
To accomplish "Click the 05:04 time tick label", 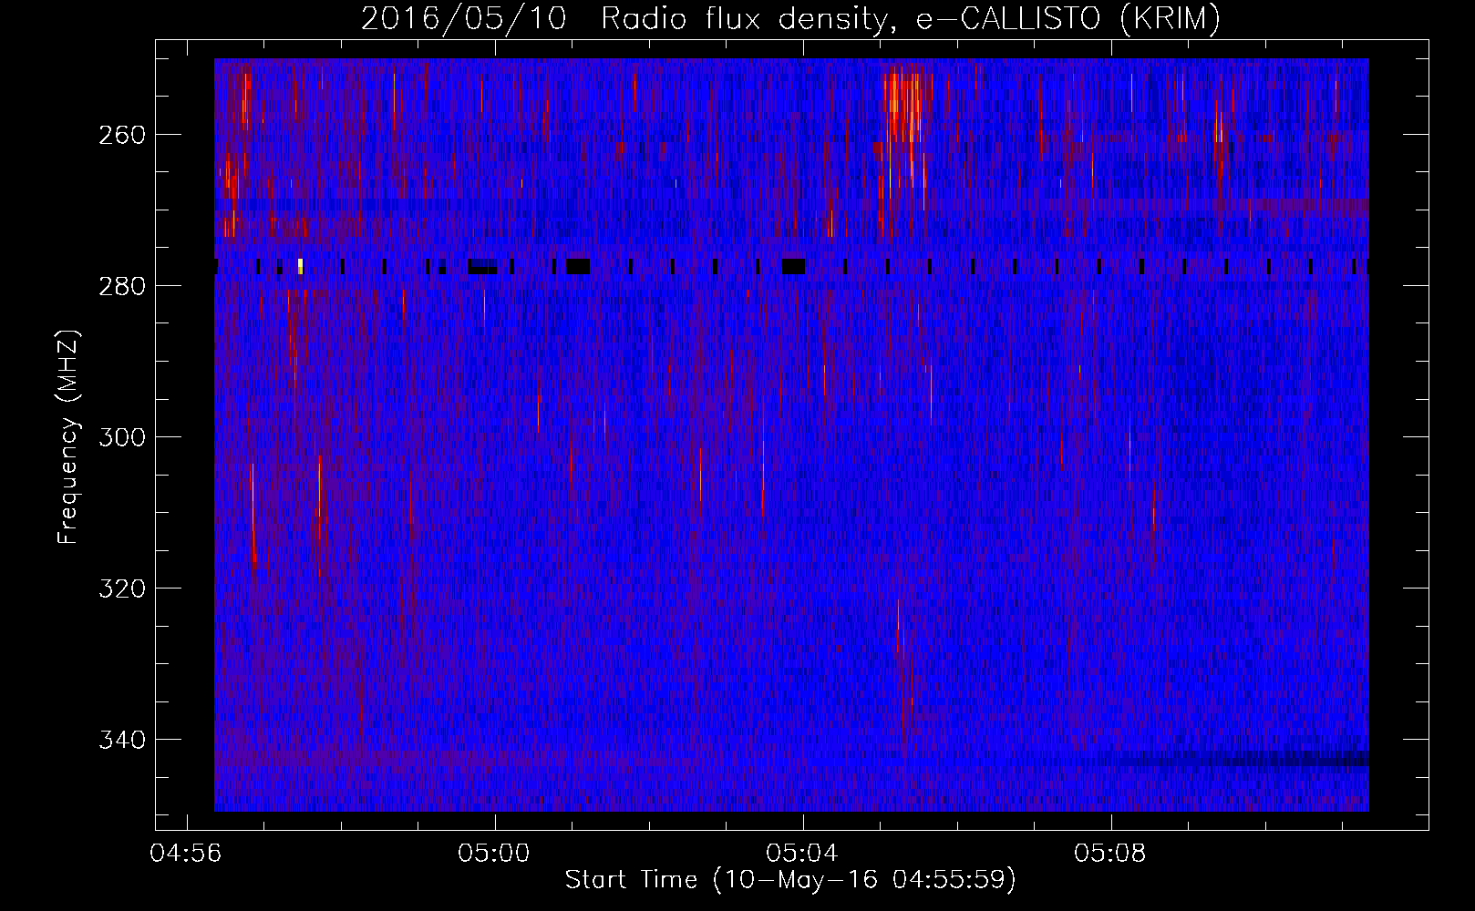I will tap(803, 854).
